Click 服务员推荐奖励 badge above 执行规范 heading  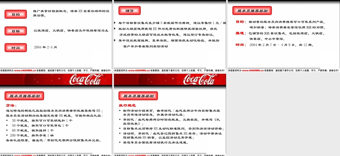point(138,96)
